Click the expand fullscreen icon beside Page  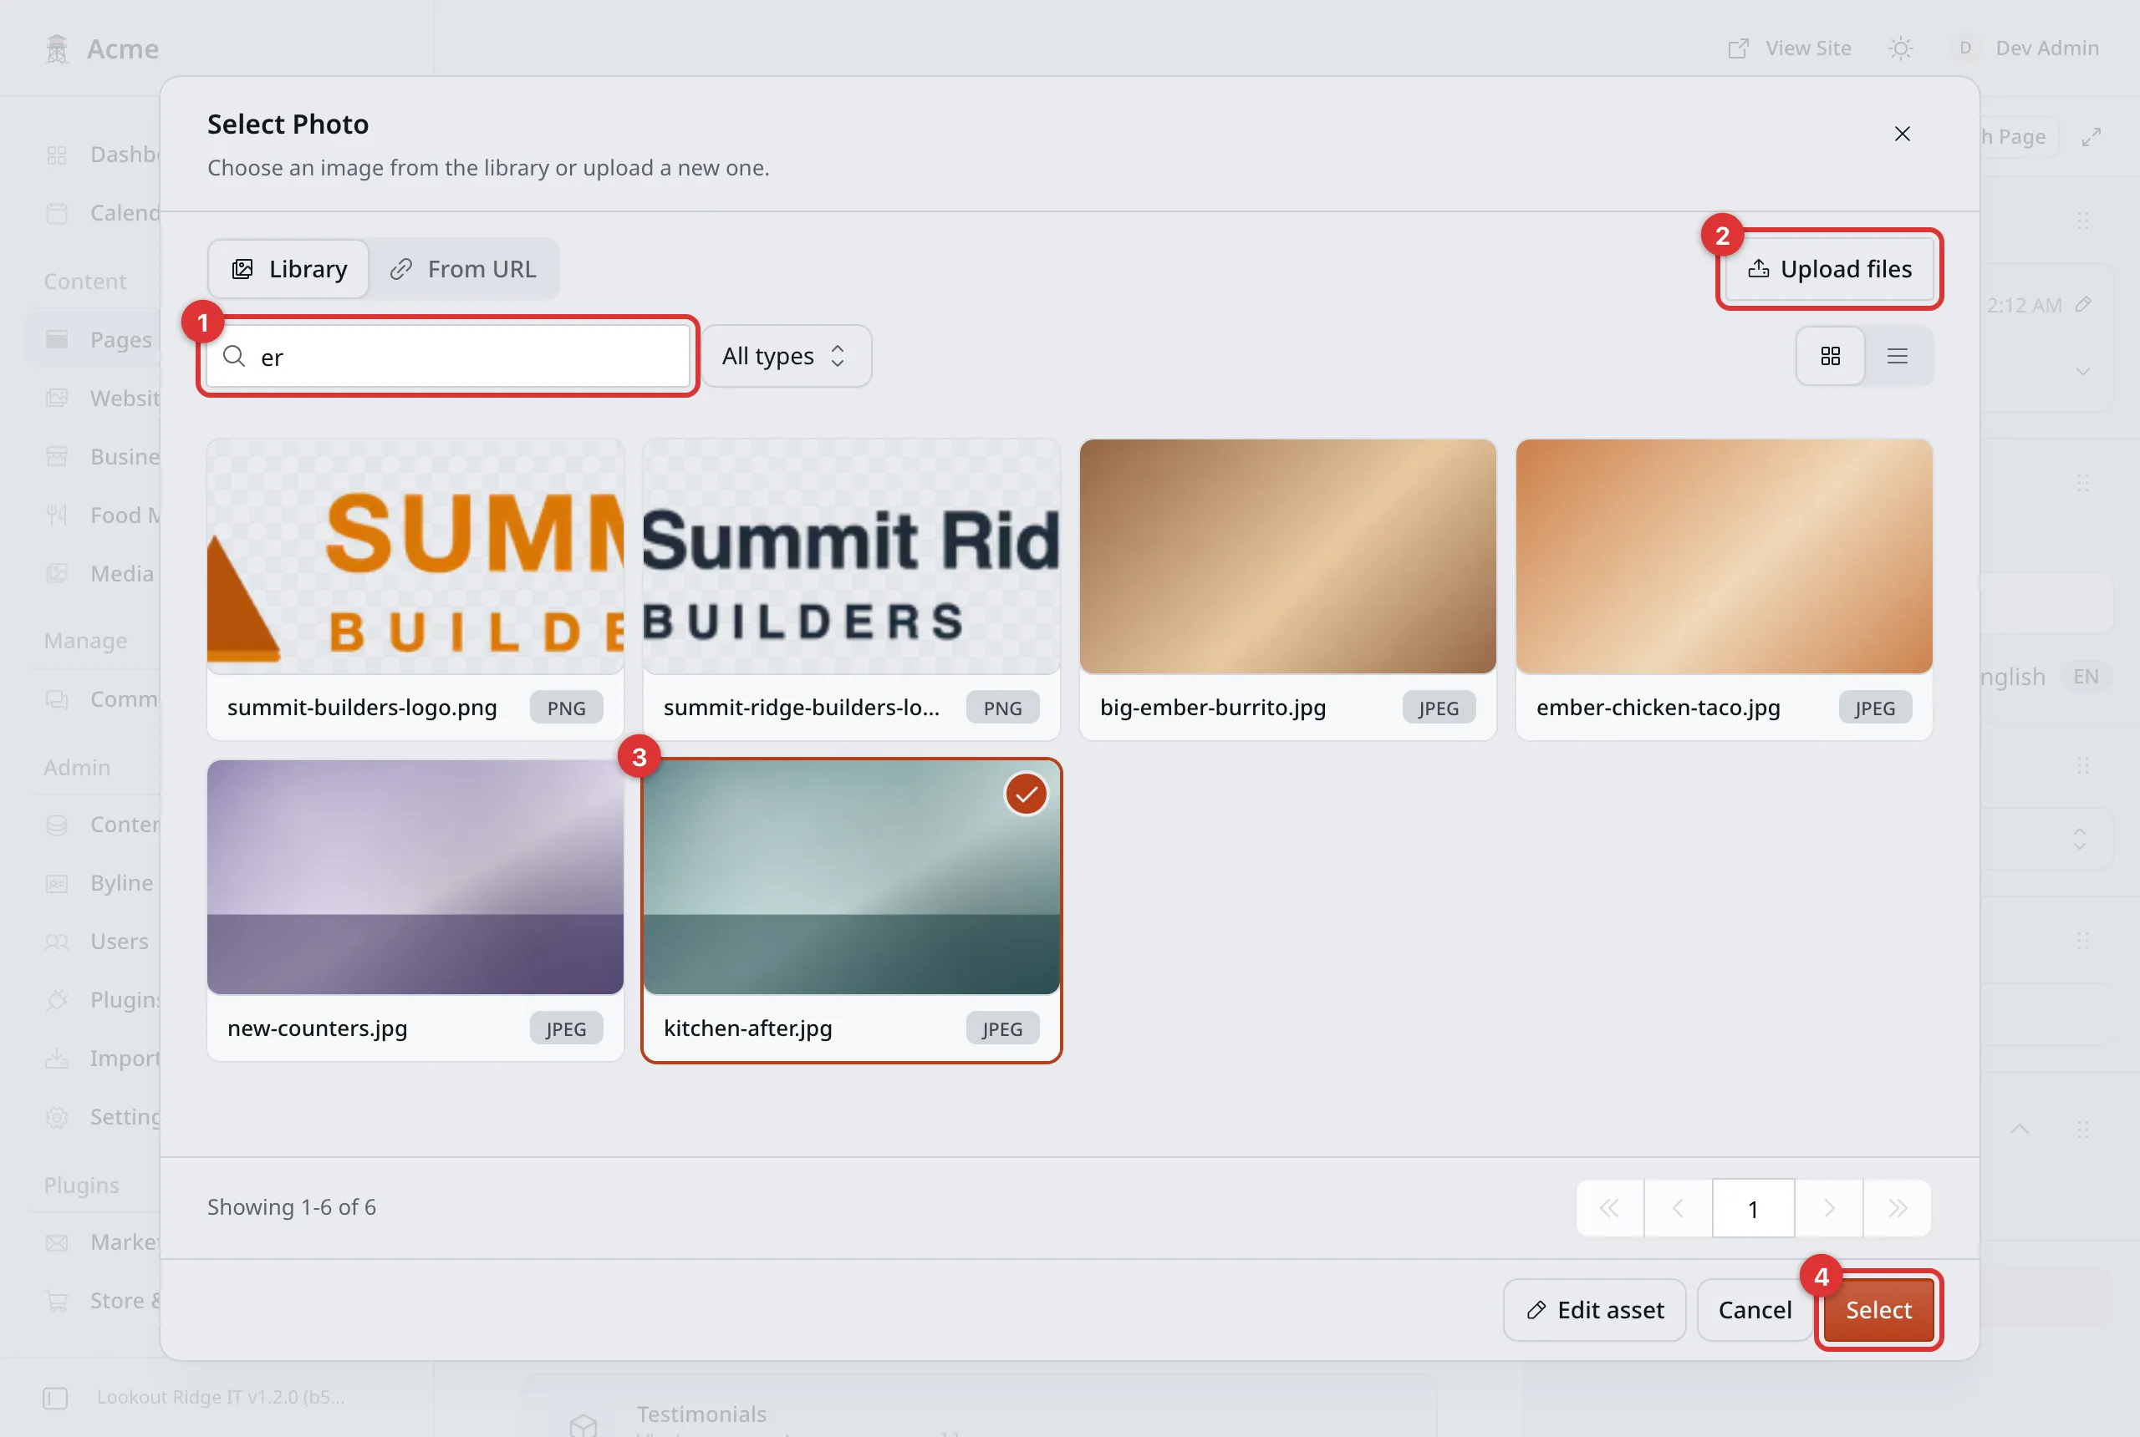(2091, 138)
